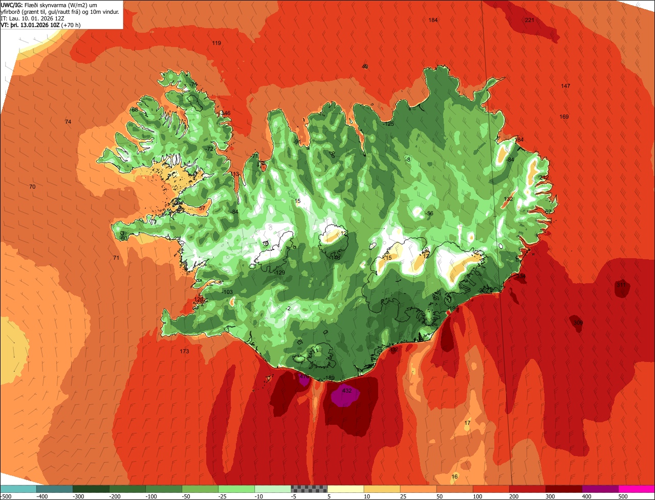
Task: Click the 147 value in the northeast ocean
Action: 565,86
